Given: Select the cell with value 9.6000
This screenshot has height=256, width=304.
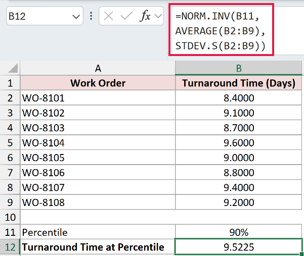Looking at the screenshot, I should coord(238,142).
